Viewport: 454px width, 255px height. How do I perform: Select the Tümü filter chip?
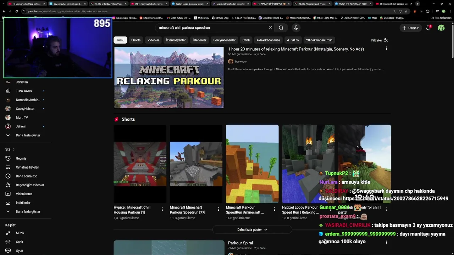(x=120, y=40)
